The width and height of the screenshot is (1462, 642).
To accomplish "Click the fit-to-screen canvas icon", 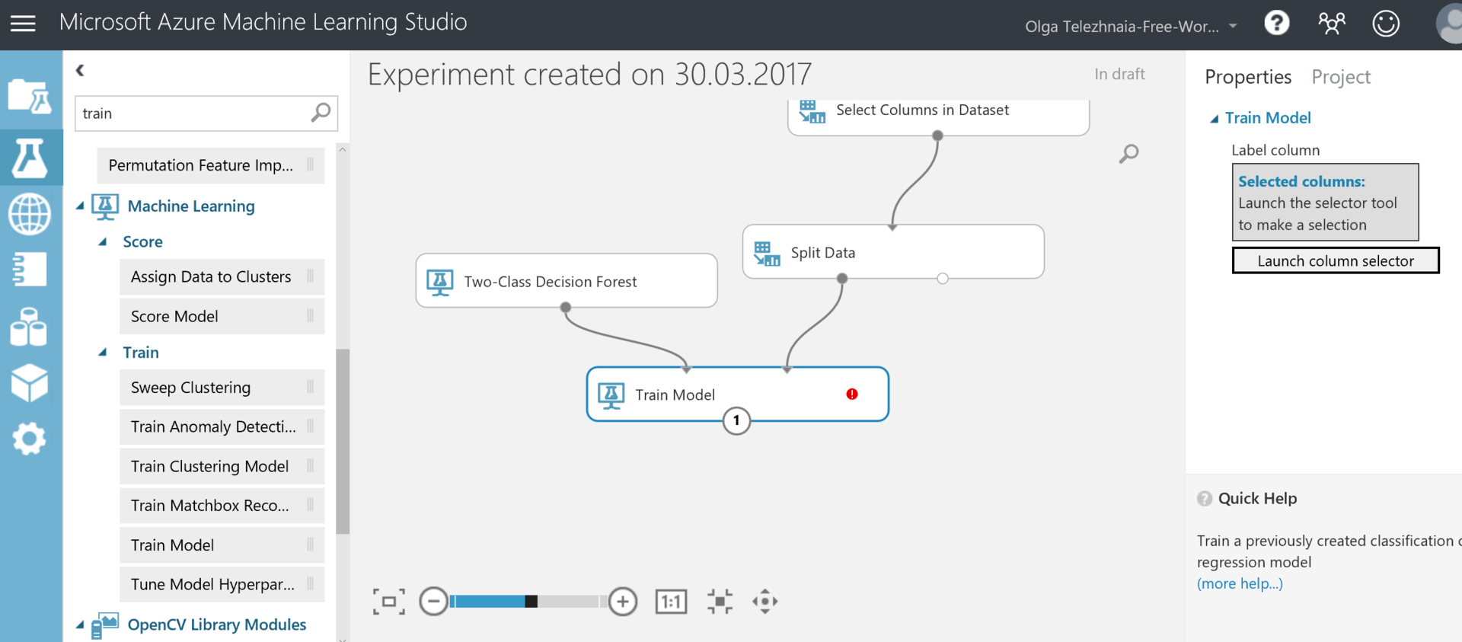I will coord(388,602).
